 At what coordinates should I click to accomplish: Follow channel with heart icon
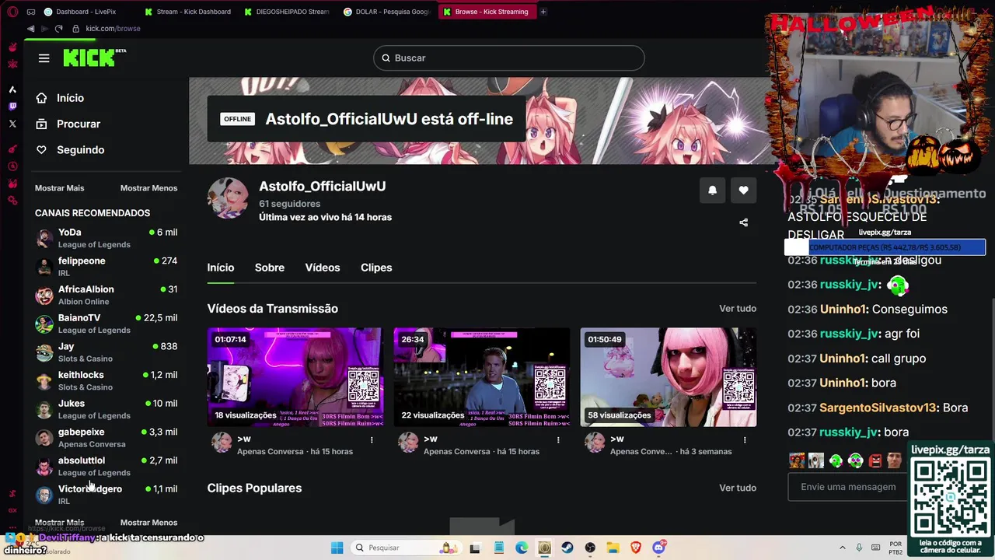(744, 190)
